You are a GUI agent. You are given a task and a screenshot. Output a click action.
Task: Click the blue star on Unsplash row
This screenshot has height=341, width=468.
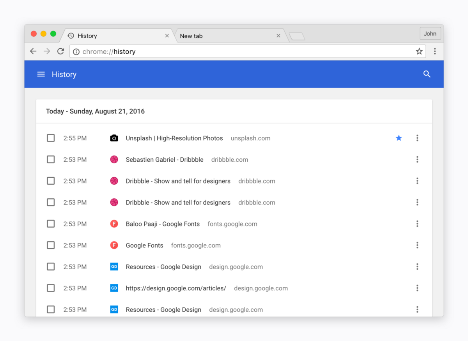399,138
